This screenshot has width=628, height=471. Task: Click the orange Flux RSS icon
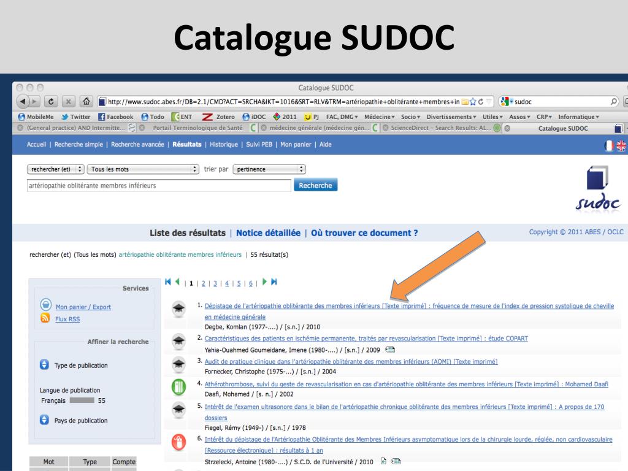(45, 318)
